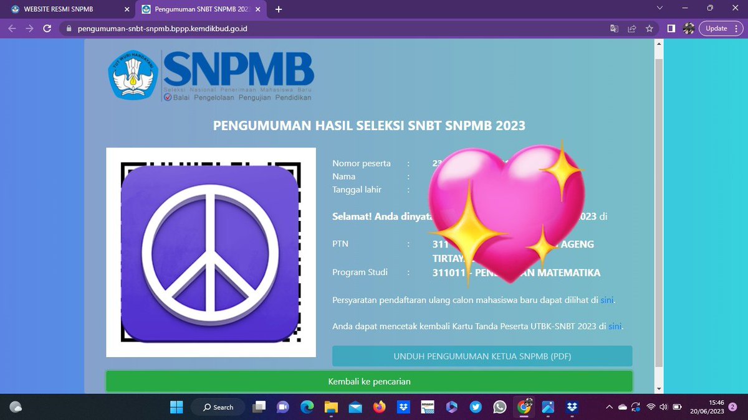Open File Explorer from taskbar

(331, 407)
